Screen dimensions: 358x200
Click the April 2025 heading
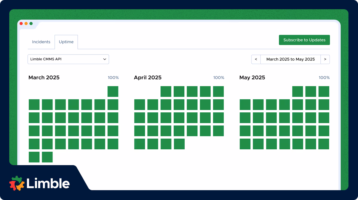tap(148, 77)
